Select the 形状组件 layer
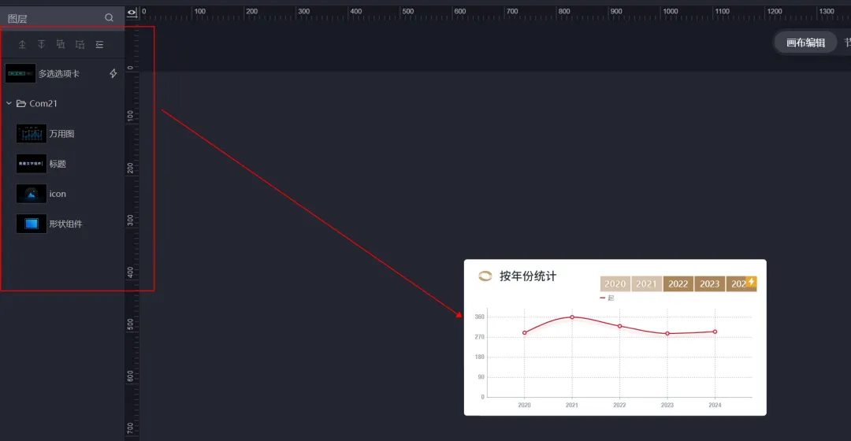Viewport: 851px width, 441px height. coord(62,224)
